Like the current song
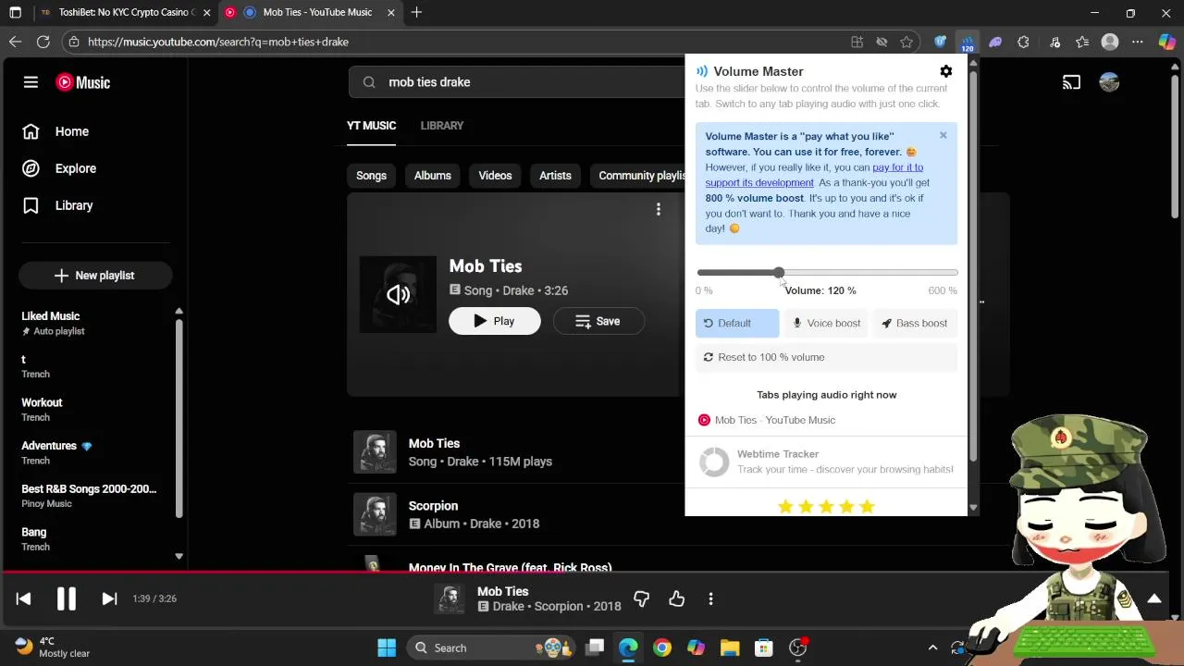 point(676,599)
